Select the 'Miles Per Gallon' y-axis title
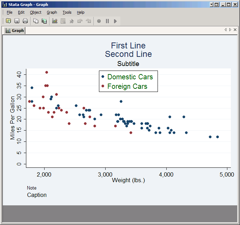This screenshot has width=240, height=225. (12, 118)
